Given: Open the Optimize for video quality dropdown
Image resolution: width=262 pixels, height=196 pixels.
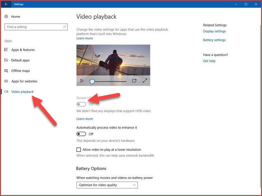Looking at the screenshot, I should [107, 185].
